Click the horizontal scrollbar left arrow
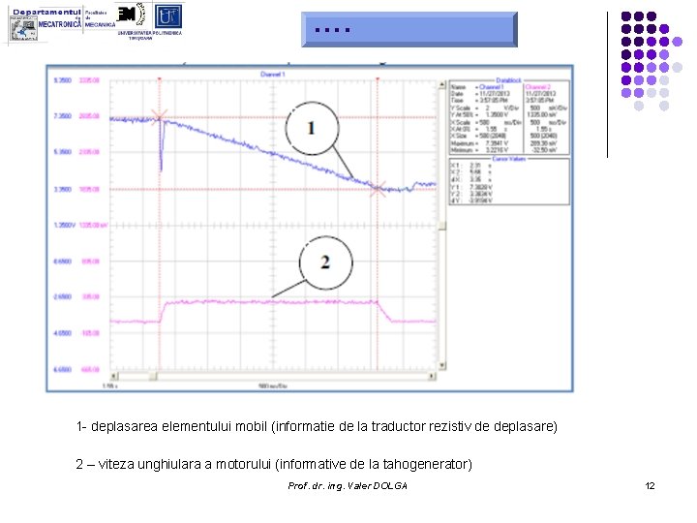Viewport: 697px width, 523px height. tap(114, 376)
